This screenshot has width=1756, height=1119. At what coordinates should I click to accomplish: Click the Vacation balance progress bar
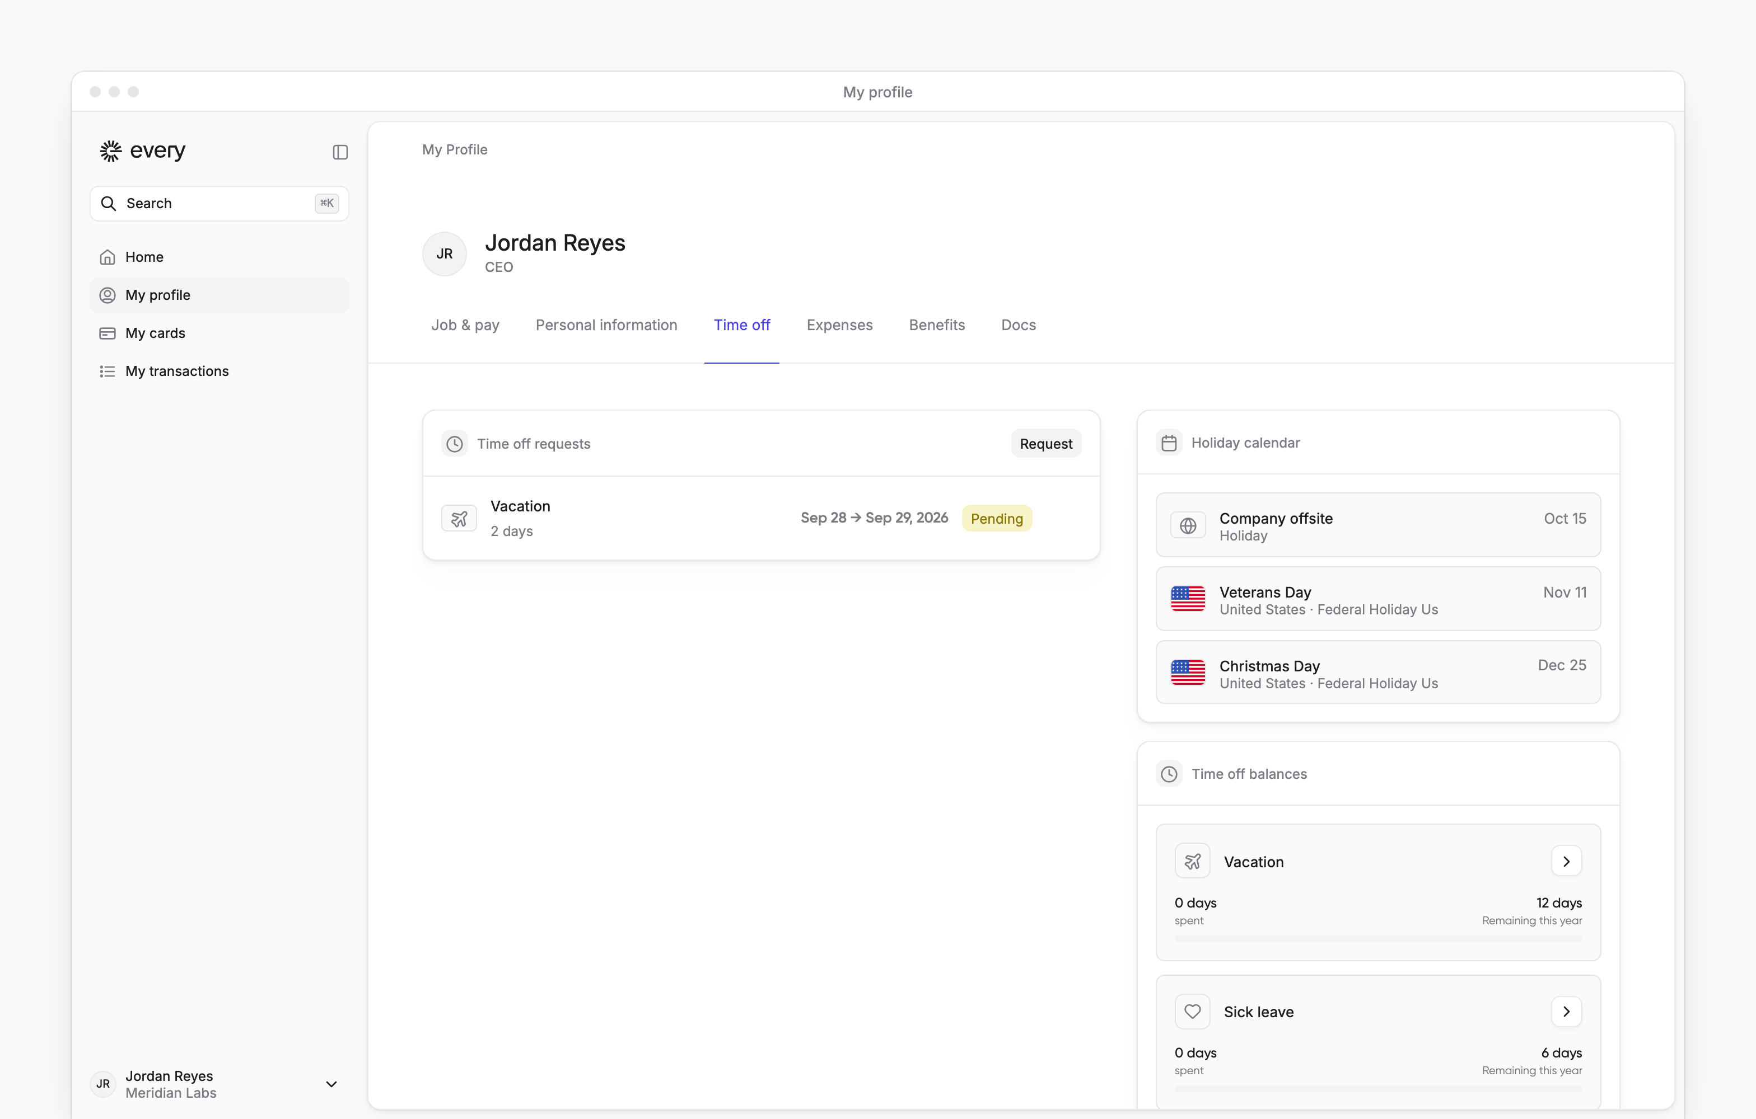coord(1378,939)
